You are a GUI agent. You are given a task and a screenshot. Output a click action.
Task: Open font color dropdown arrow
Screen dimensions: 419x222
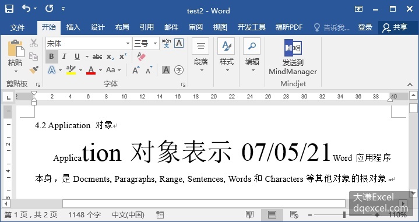[x=100, y=71]
